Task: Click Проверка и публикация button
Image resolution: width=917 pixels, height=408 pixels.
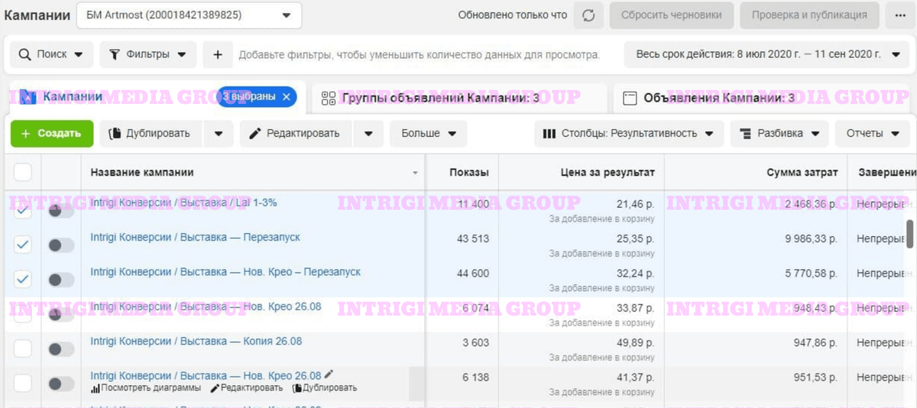Action: tap(809, 15)
